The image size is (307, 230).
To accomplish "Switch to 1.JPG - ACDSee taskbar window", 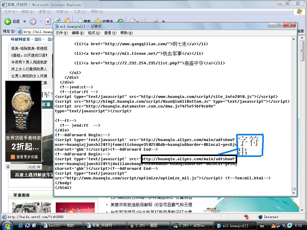I will (x=192, y=226).
